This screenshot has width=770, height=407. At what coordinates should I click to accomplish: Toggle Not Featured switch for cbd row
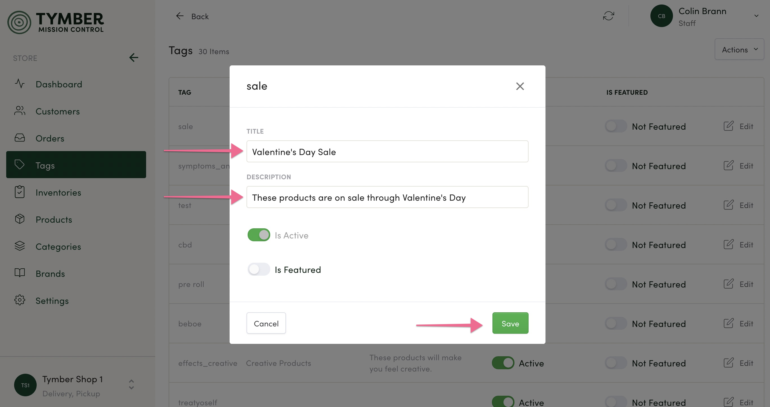[x=616, y=244]
